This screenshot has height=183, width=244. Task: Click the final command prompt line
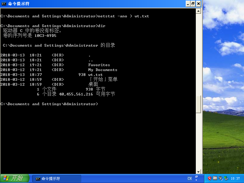[49, 104]
